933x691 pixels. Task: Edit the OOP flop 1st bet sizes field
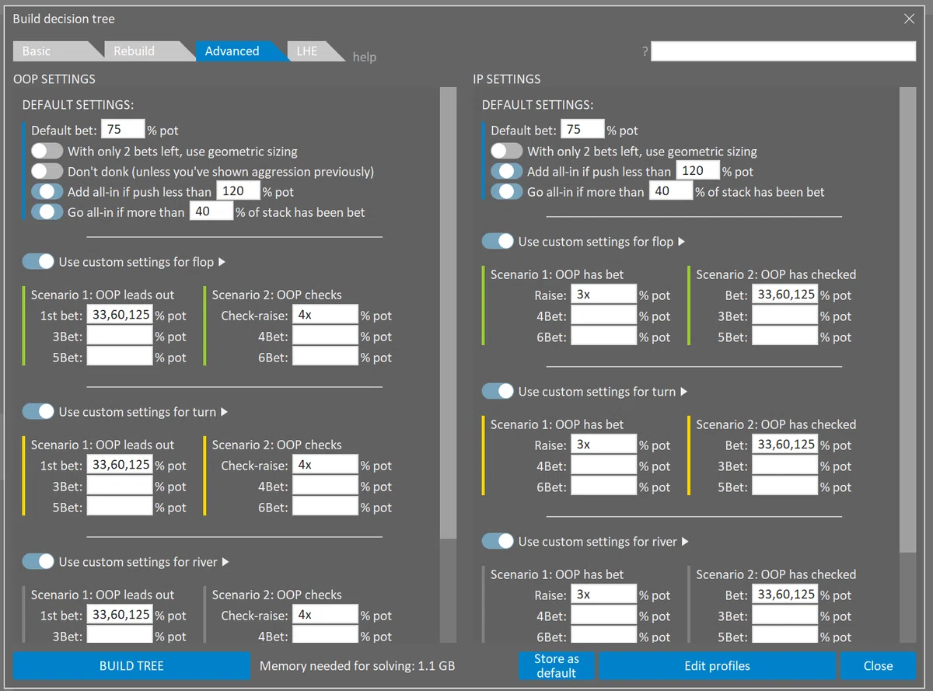[120, 315]
